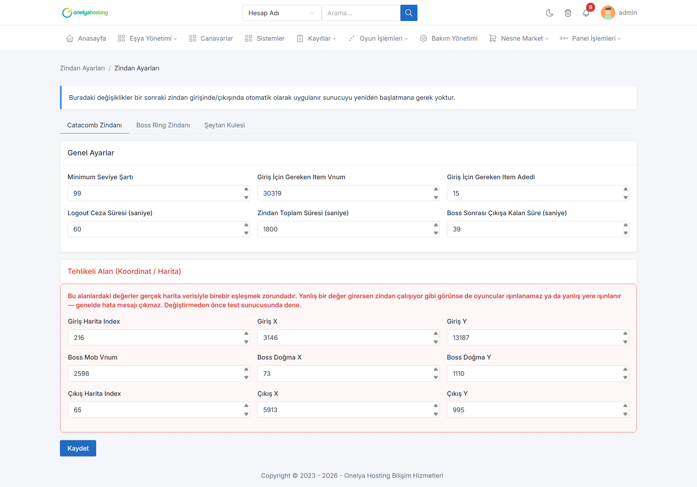Decrease Boss Sonrası Çıkışa Kalan Süre value
697x487 pixels.
pos(625,233)
